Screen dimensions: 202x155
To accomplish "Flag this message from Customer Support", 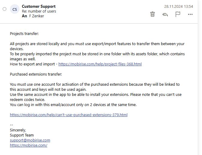I will 178,14.
